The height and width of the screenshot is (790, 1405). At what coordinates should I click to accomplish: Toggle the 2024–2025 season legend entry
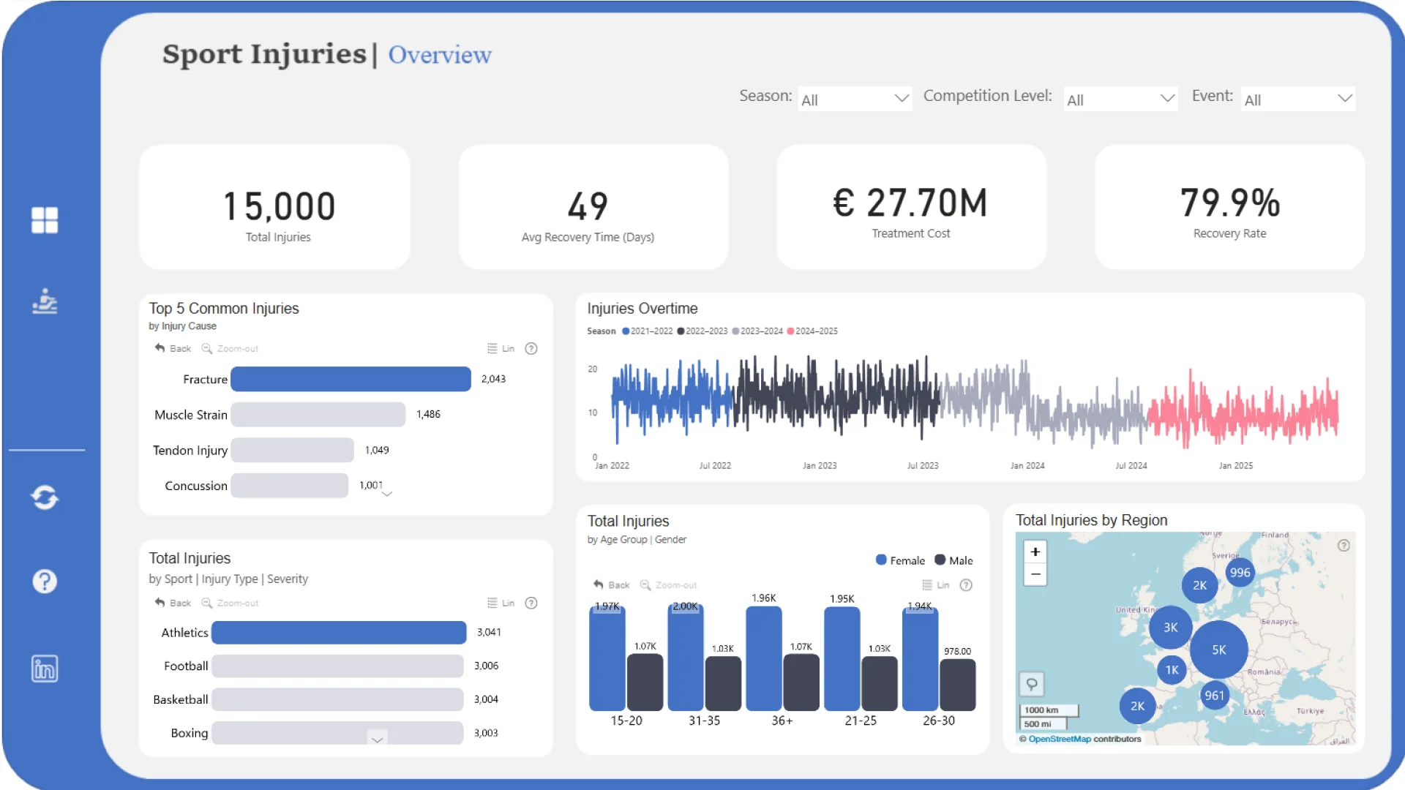click(812, 331)
